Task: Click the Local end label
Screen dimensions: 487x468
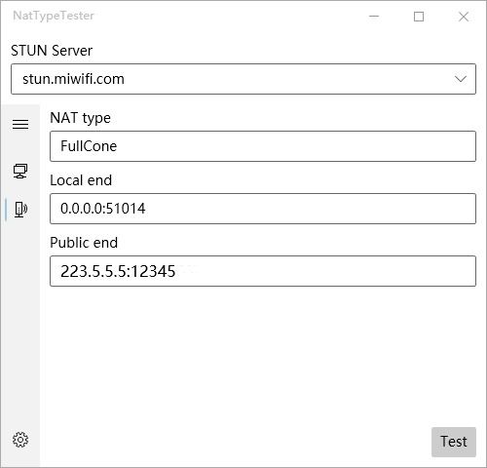Action: 81,180
